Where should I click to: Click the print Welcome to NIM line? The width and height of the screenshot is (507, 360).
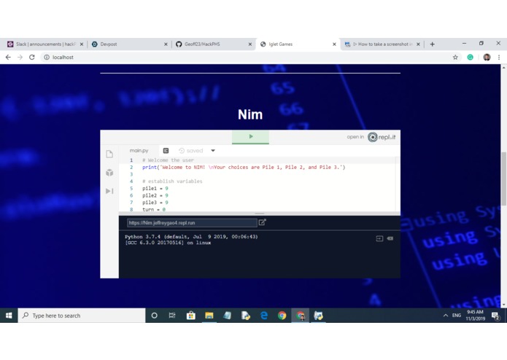tap(244, 167)
